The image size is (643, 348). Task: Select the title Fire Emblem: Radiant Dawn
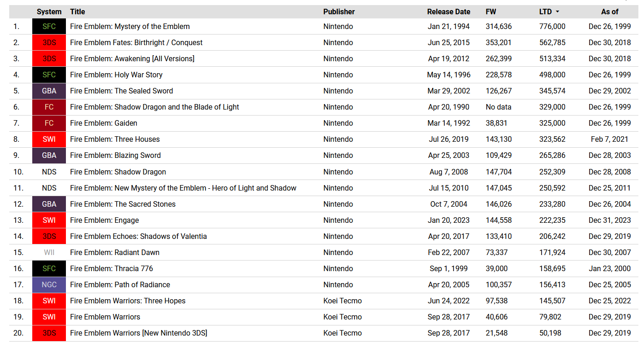(x=115, y=253)
